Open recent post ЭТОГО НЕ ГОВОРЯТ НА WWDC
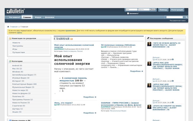 pos(167,108)
